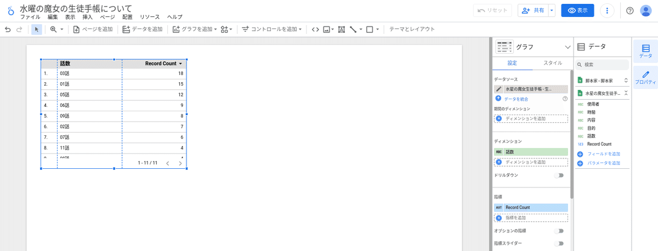Click パラメータを追加 link
Screen dimensions: 658x251
click(604, 163)
